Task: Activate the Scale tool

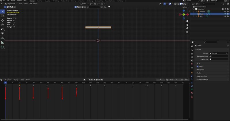Action: 2,29
